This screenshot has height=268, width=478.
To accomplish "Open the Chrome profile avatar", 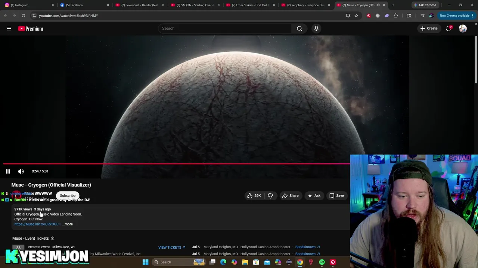I will [431, 16].
